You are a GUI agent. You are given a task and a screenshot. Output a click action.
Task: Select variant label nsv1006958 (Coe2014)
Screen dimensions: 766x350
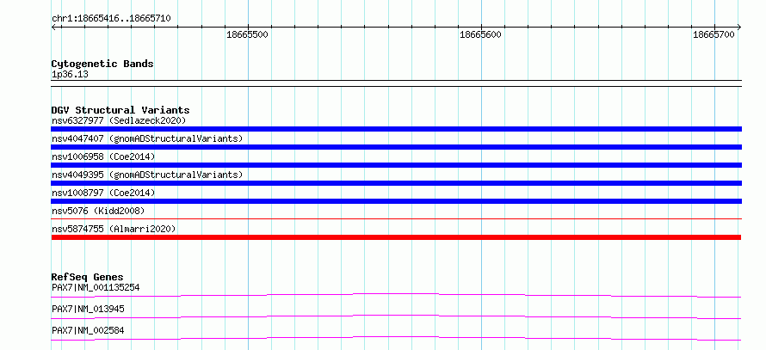pyautogui.click(x=103, y=157)
